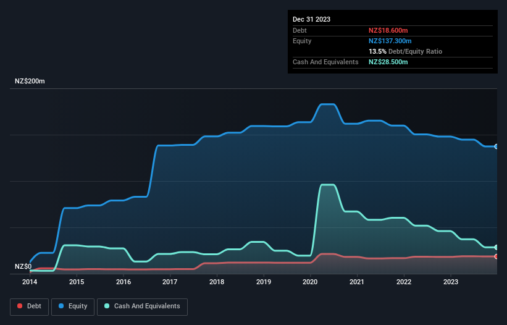Select the 2020 x-axis label
The width and height of the screenshot is (507, 325).
pos(311,282)
